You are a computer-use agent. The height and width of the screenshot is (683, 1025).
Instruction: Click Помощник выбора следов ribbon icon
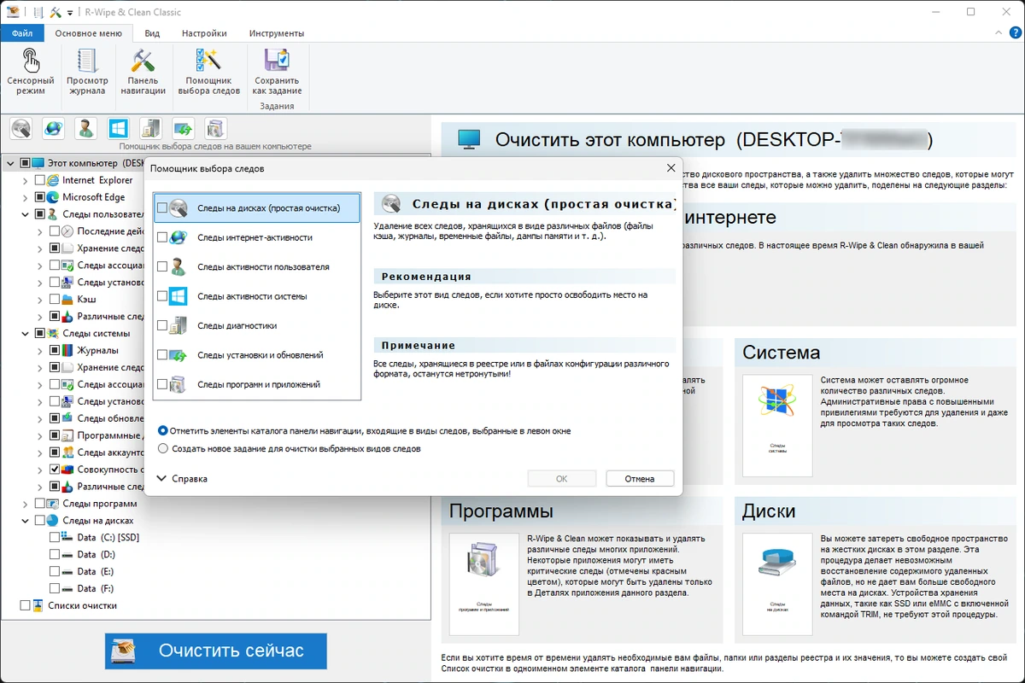tap(208, 72)
